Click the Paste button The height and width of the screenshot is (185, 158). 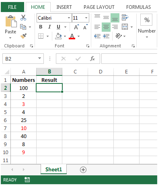11,27
